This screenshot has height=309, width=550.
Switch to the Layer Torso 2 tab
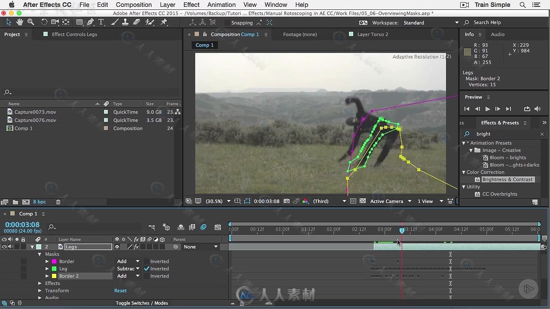point(373,34)
